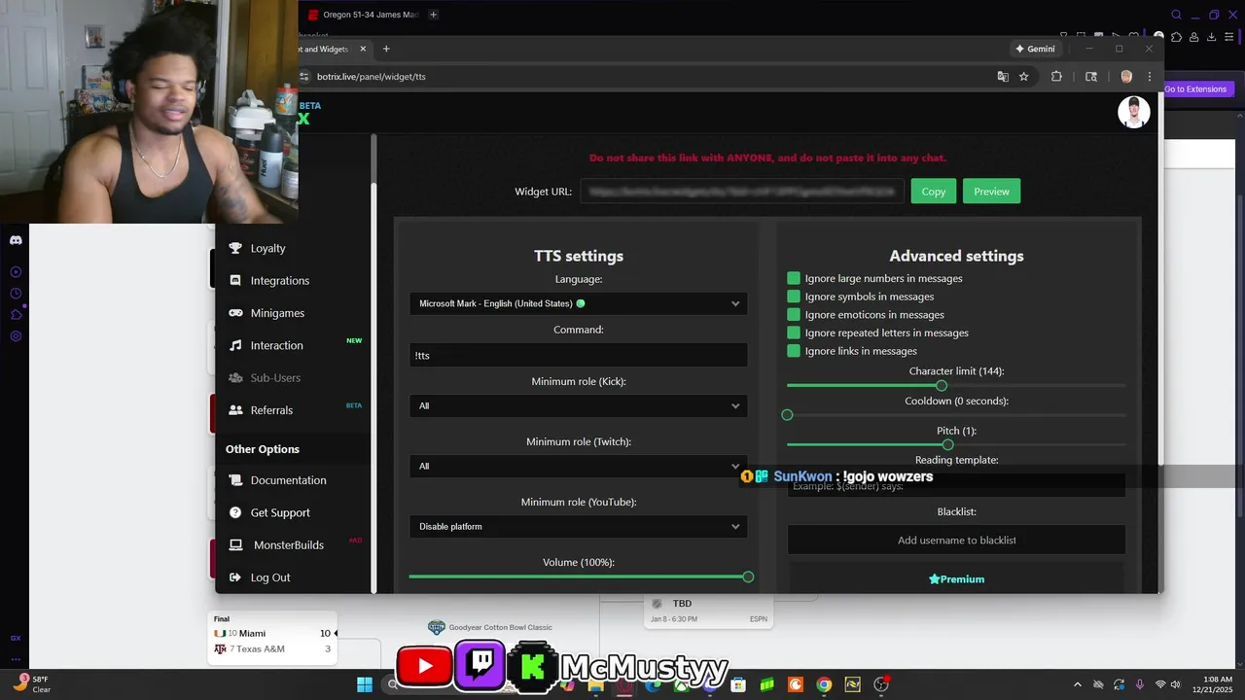Uncheck Ignore repeated letters in messages
This screenshot has width=1245, height=700.
(794, 332)
